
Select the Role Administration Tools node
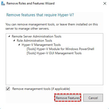tap(34, 41)
